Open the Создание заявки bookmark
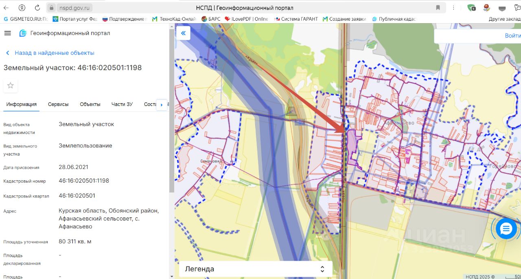 click(344, 19)
